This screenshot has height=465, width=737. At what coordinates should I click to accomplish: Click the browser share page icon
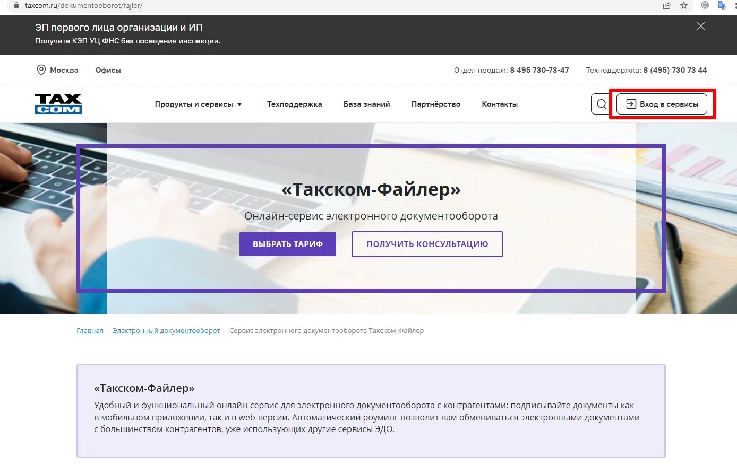pyautogui.click(x=667, y=6)
